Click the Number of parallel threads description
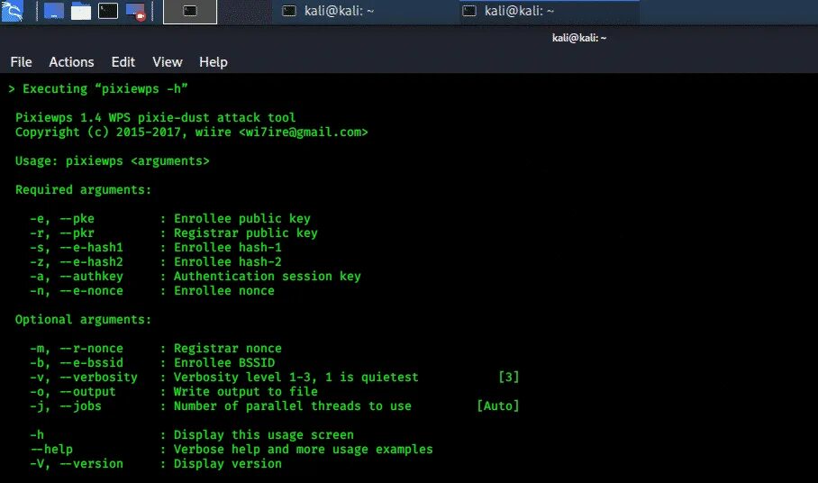818x483 pixels. point(292,406)
